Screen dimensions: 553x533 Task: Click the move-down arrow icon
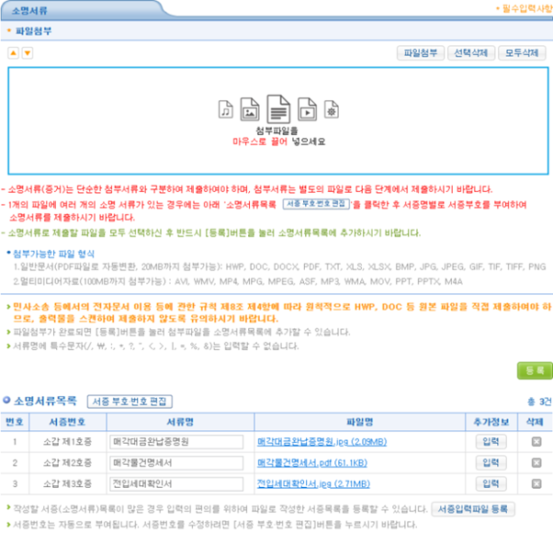(x=28, y=53)
